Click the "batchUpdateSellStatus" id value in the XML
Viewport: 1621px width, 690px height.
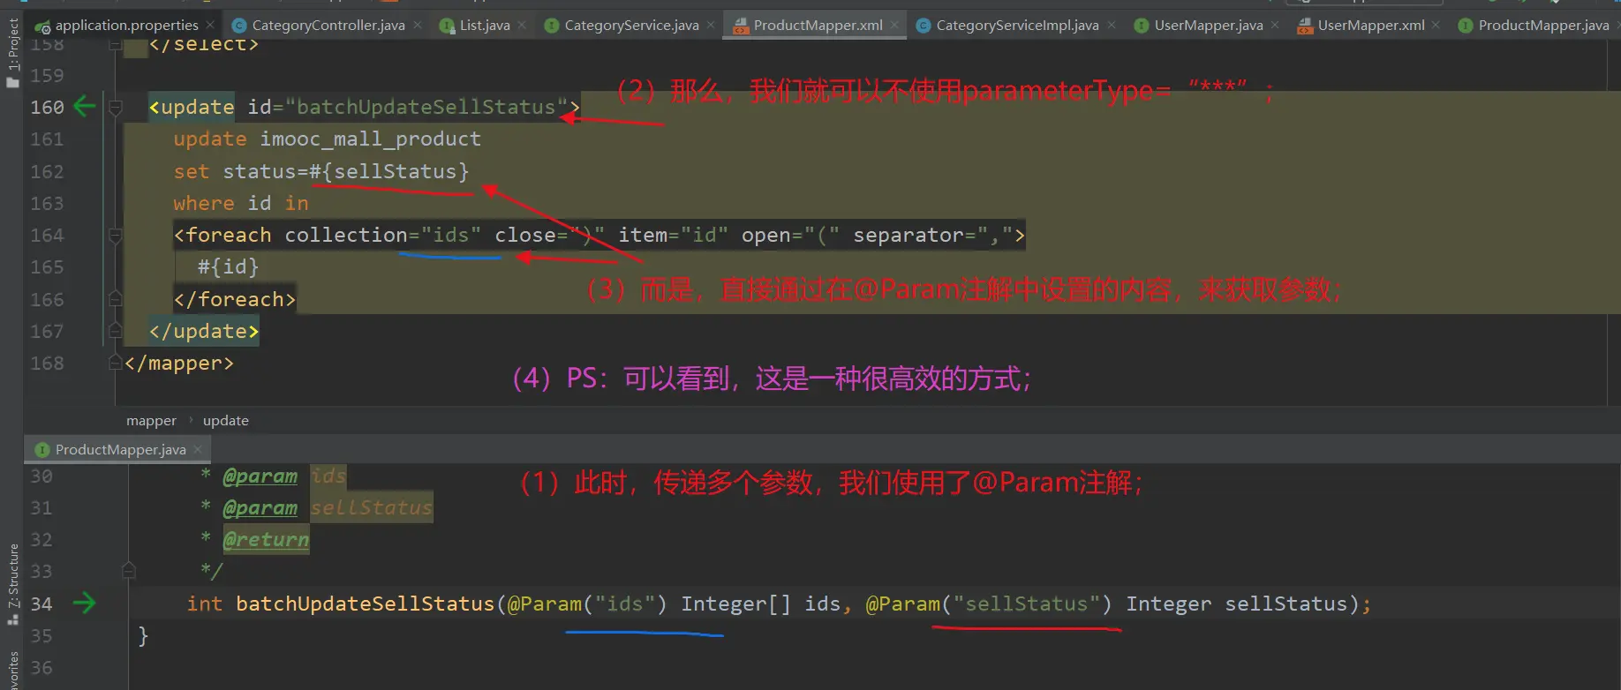[426, 107]
